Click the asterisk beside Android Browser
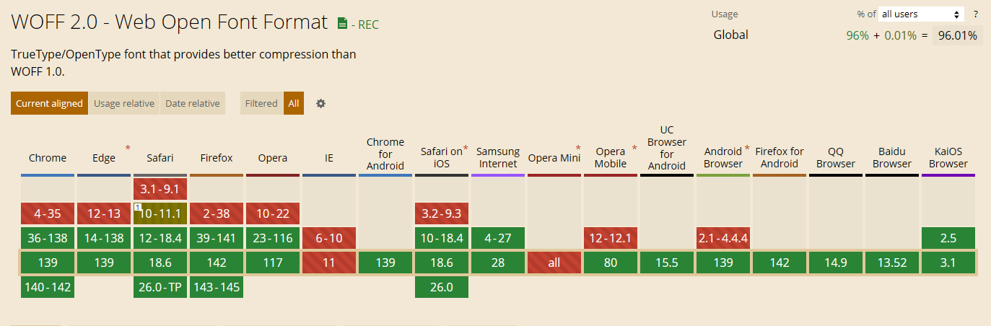Image resolution: width=991 pixels, height=326 pixels. (747, 149)
